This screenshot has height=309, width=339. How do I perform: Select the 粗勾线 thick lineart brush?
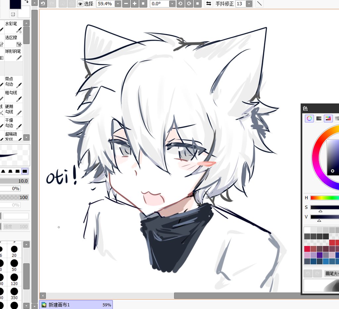click(13, 96)
